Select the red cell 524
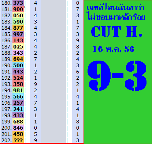Screen dimensions: 152x144 [x=18, y=78]
